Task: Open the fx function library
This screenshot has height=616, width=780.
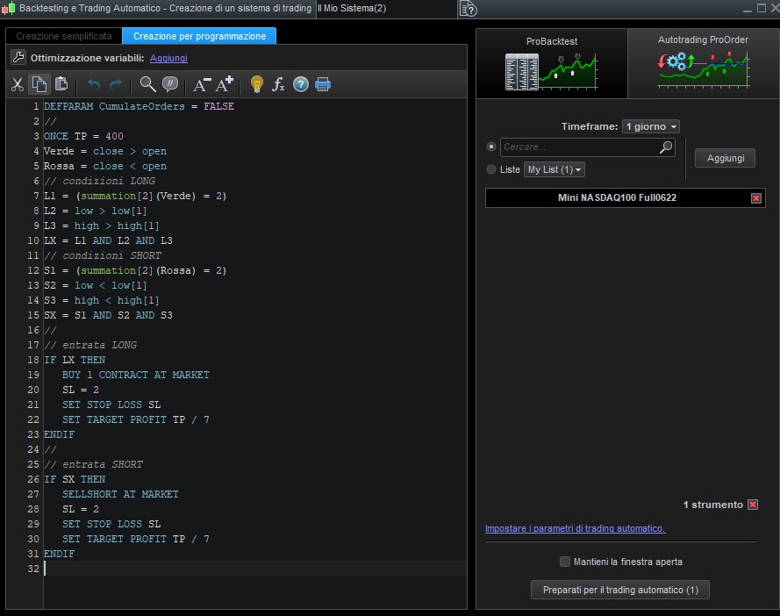Action: click(x=279, y=84)
